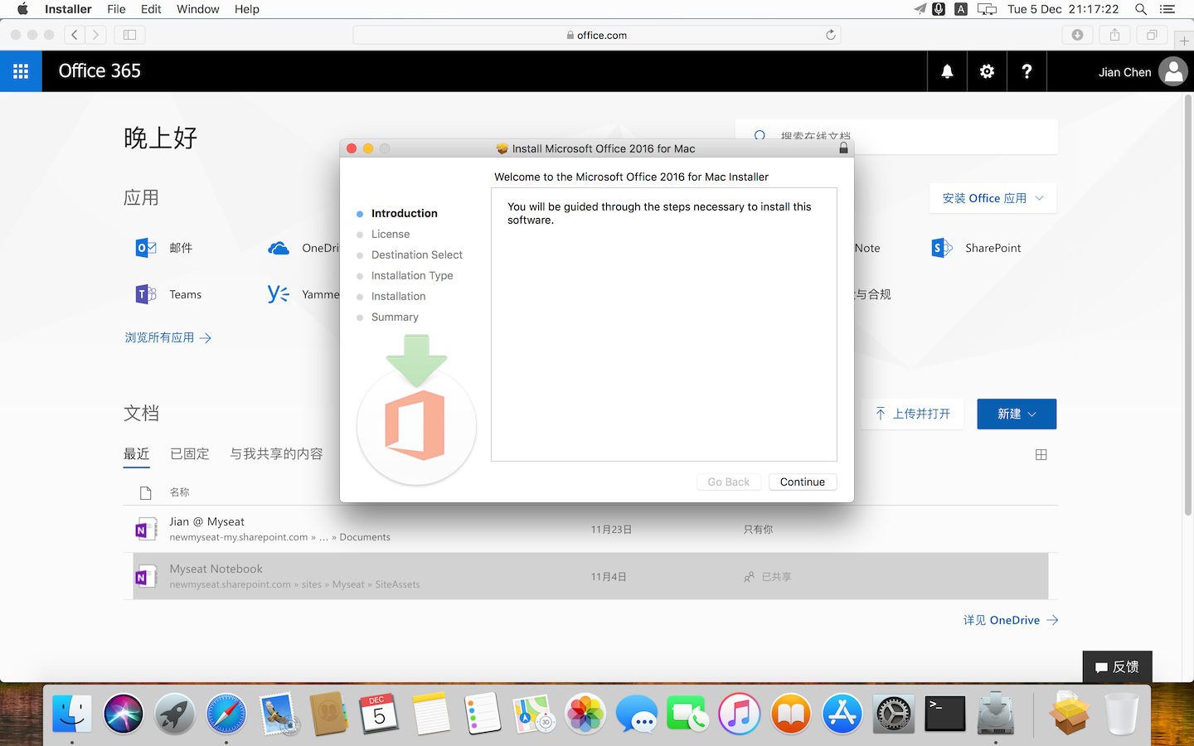The height and width of the screenshot is (746, 1194).
Task: Open Finder from the Dock
Action: coord(72,714)
